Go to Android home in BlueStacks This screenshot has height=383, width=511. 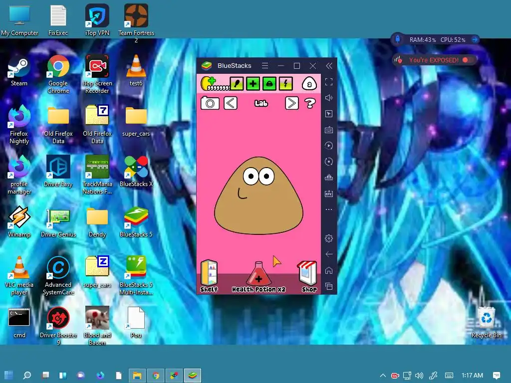point(329,270)
